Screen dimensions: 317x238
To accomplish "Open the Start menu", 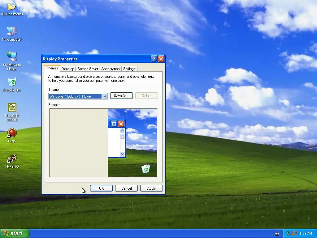I will [x=15, y=233].
